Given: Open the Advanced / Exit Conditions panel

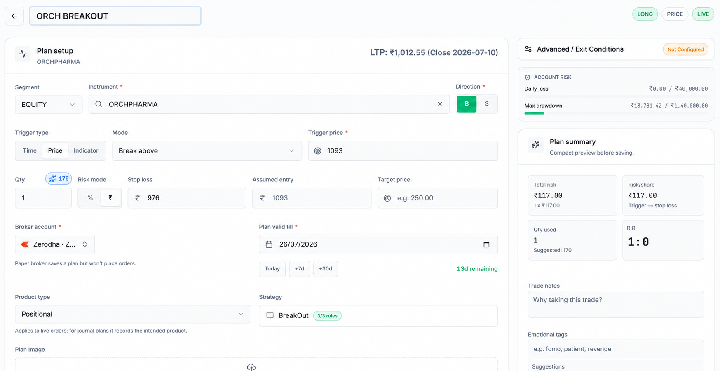Looking at the screenshot, I should [616, 49].
